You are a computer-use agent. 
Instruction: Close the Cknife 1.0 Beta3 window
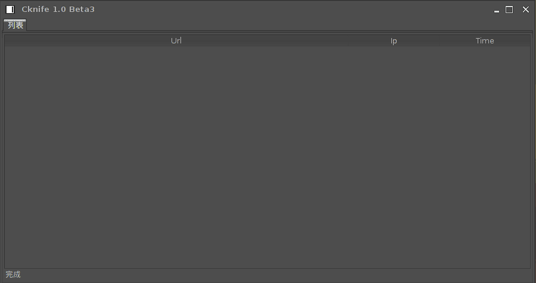point(526,10)
